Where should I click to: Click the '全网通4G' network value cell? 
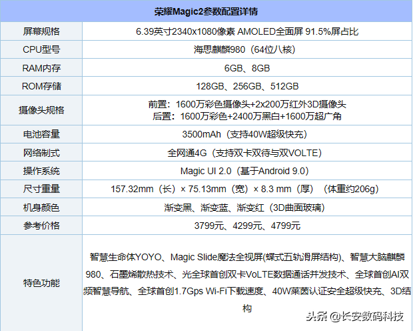[247, 153]
